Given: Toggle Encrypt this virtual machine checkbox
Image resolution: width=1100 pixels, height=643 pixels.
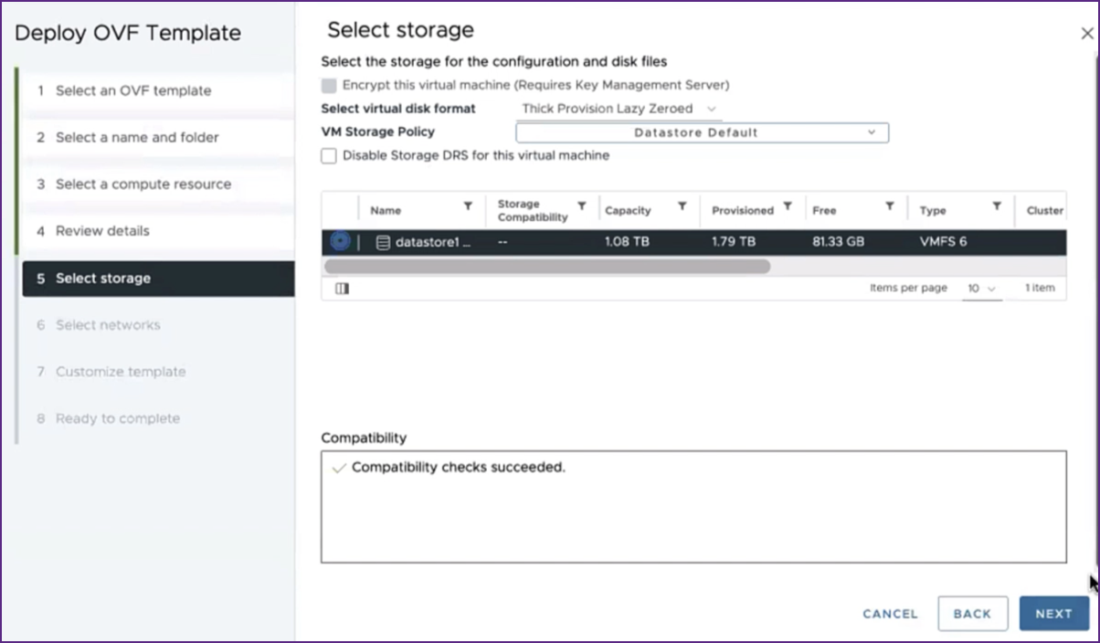Looking at the screenshot, I should point(329,86).
